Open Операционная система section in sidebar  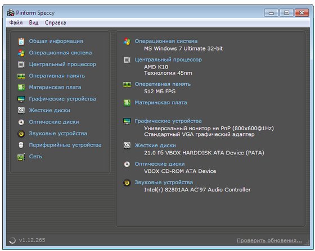pos(60,53)
